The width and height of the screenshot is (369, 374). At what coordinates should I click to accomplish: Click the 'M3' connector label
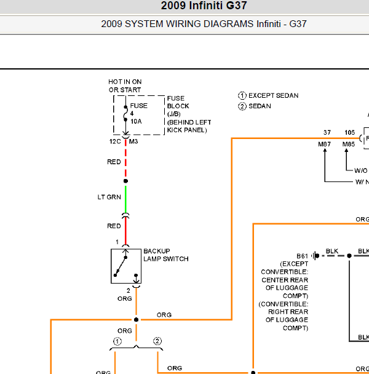[x=133, y=141]
